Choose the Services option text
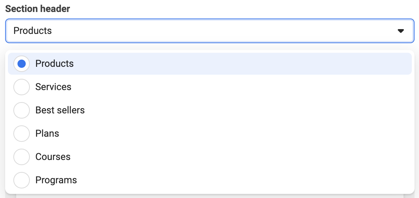The image size is (419, 198). (x=53, y=87)
